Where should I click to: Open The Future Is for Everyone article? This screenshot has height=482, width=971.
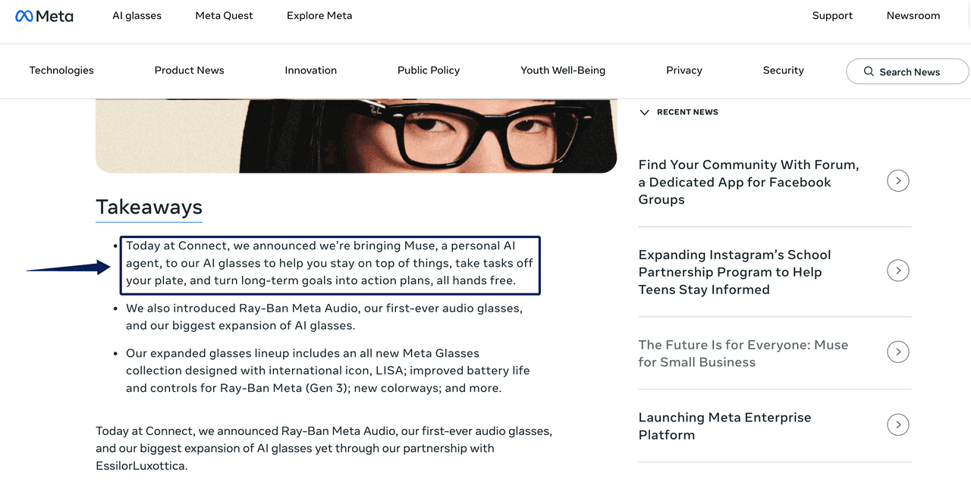pos(743,353)
